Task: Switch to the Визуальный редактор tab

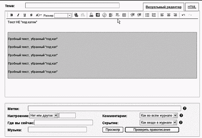Action: 164,7
